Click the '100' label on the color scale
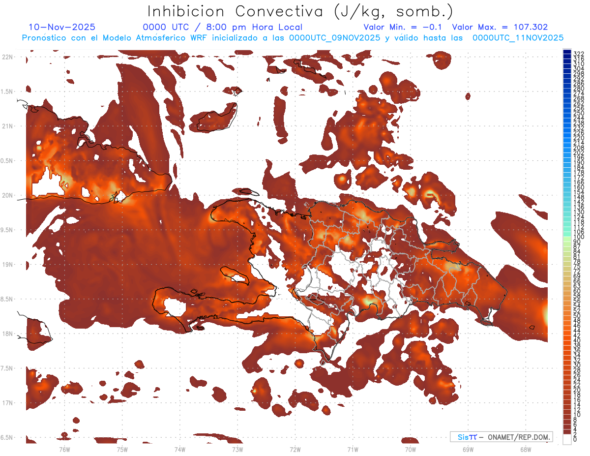This screenshot has width=590, height=456. [x=579, y=237]
